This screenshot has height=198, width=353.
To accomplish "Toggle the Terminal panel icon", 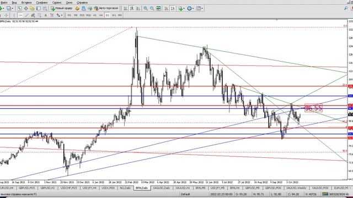I will pyautogui.click(x=39, y=8).
